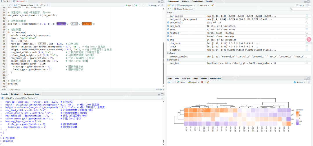
Task: Open the Global Environment dropdown
Action: click(185, 9)
